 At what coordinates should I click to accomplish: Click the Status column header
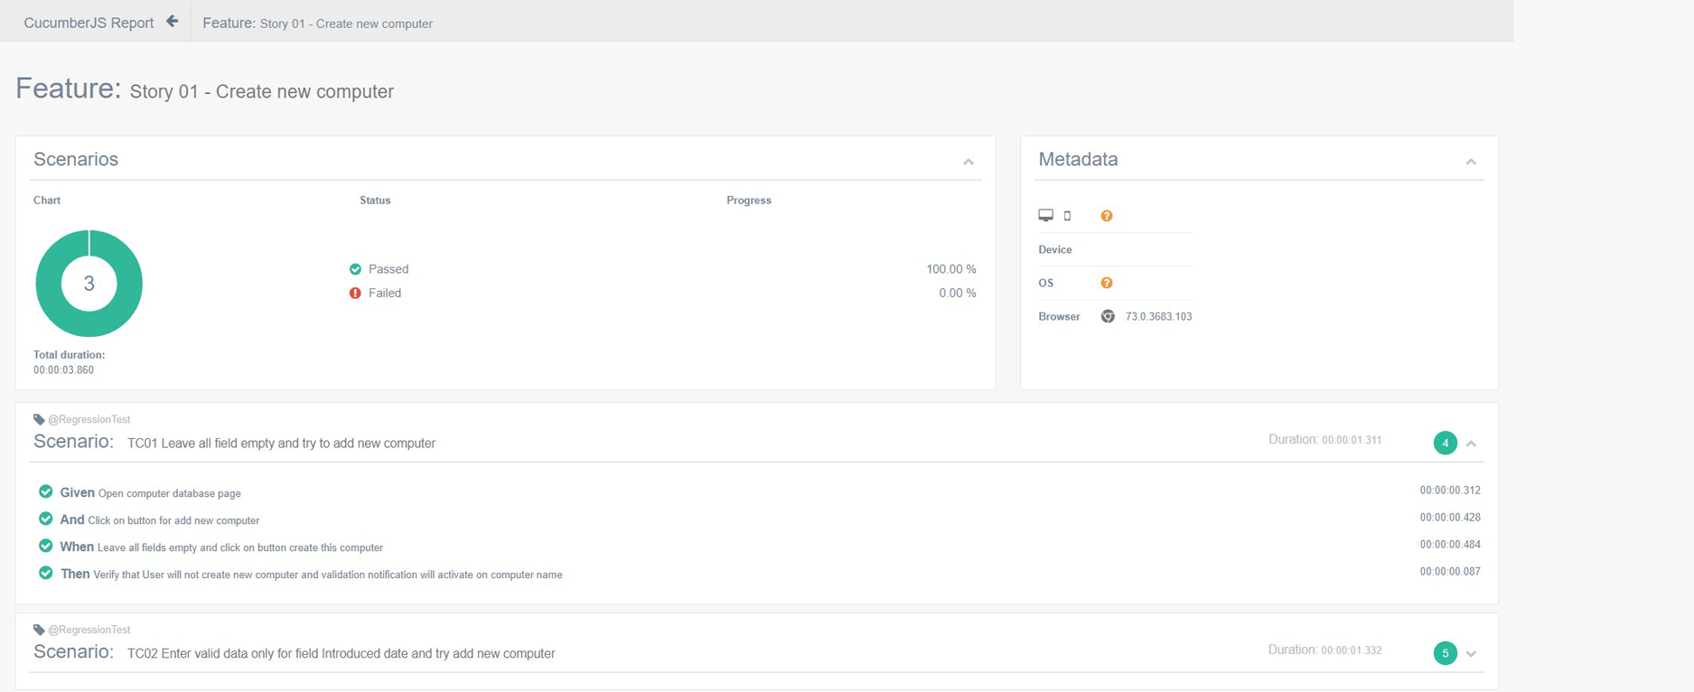click(375, 201)
